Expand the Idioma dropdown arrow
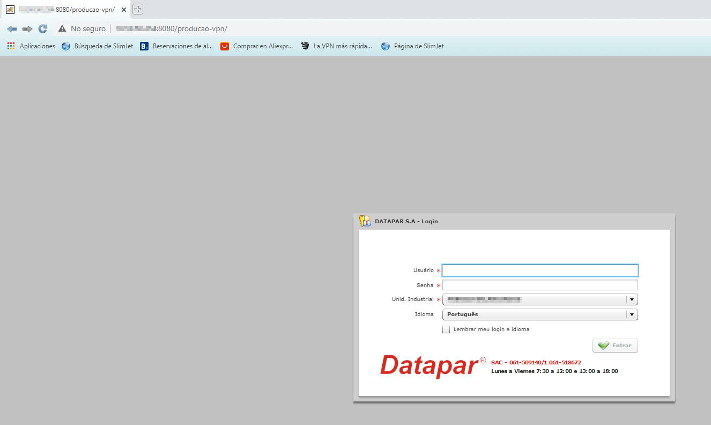 [632, 314]
